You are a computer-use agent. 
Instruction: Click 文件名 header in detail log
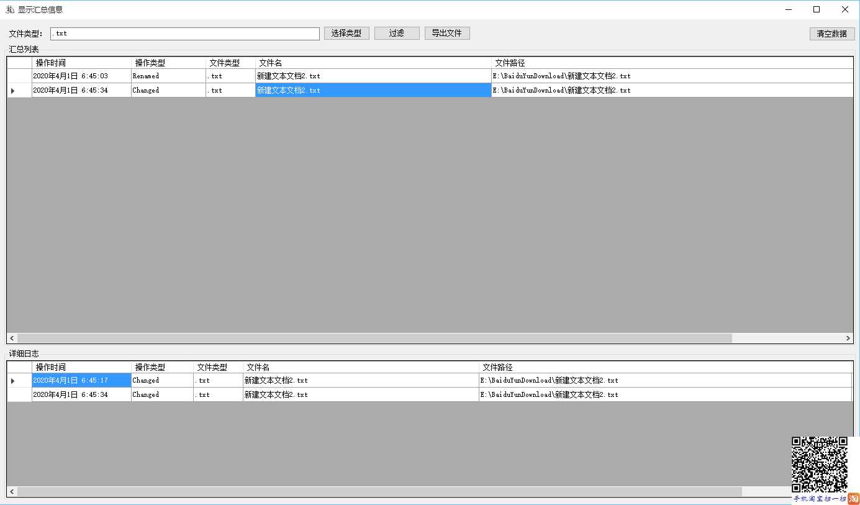pyautogui.click(x=361, y=367)
